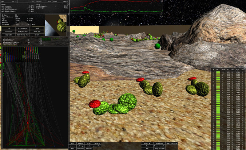
Task: Click first species color swatch in list
Action: pos(218,72)
